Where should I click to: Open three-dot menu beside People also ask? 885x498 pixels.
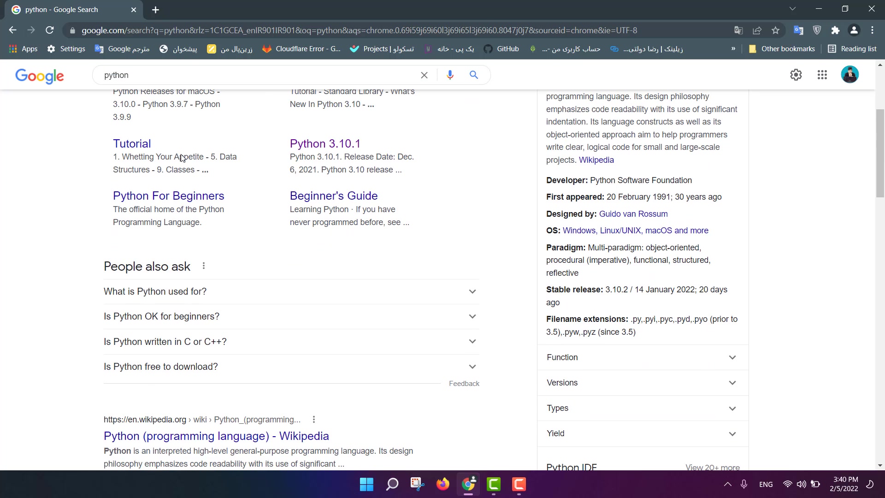(204, 266)
